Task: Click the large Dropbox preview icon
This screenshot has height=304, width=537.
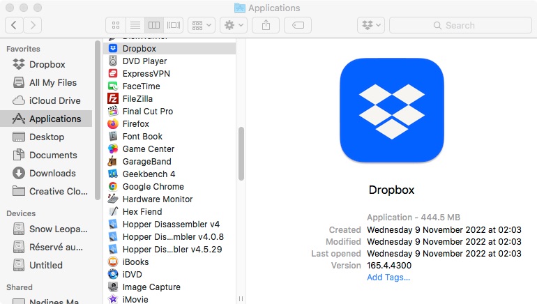Action: tap(392, 110)
